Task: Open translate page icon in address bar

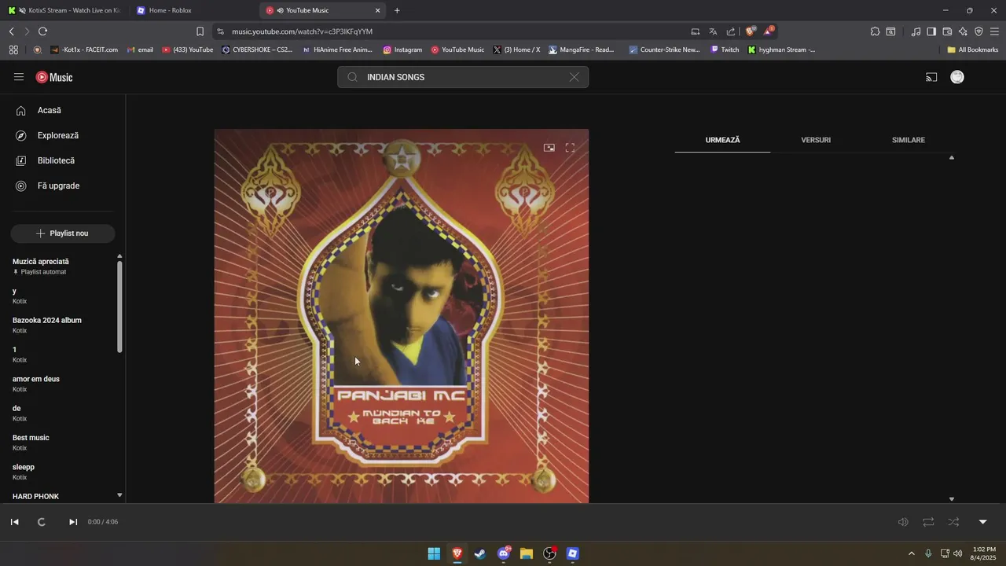Action: pos(713,31)
